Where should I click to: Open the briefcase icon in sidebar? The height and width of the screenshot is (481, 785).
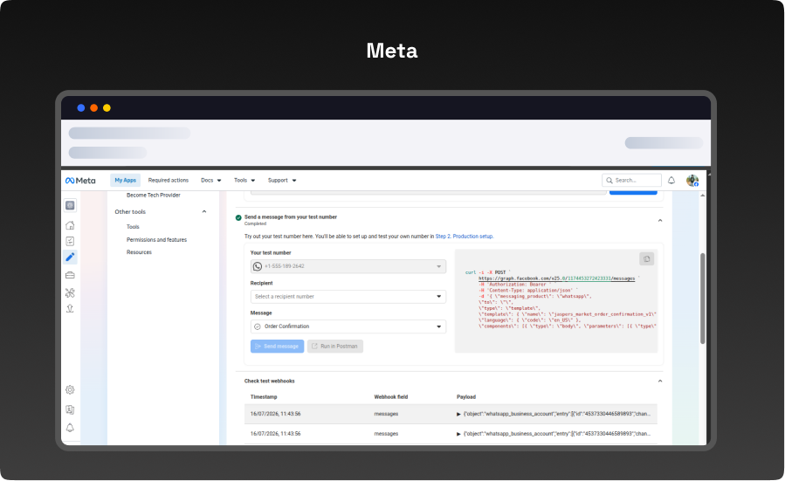70,275
